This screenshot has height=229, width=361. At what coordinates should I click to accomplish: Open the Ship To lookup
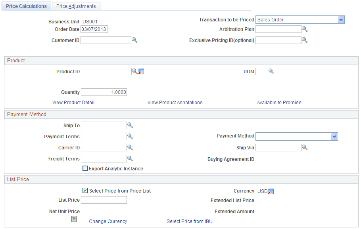coord(130,125)
